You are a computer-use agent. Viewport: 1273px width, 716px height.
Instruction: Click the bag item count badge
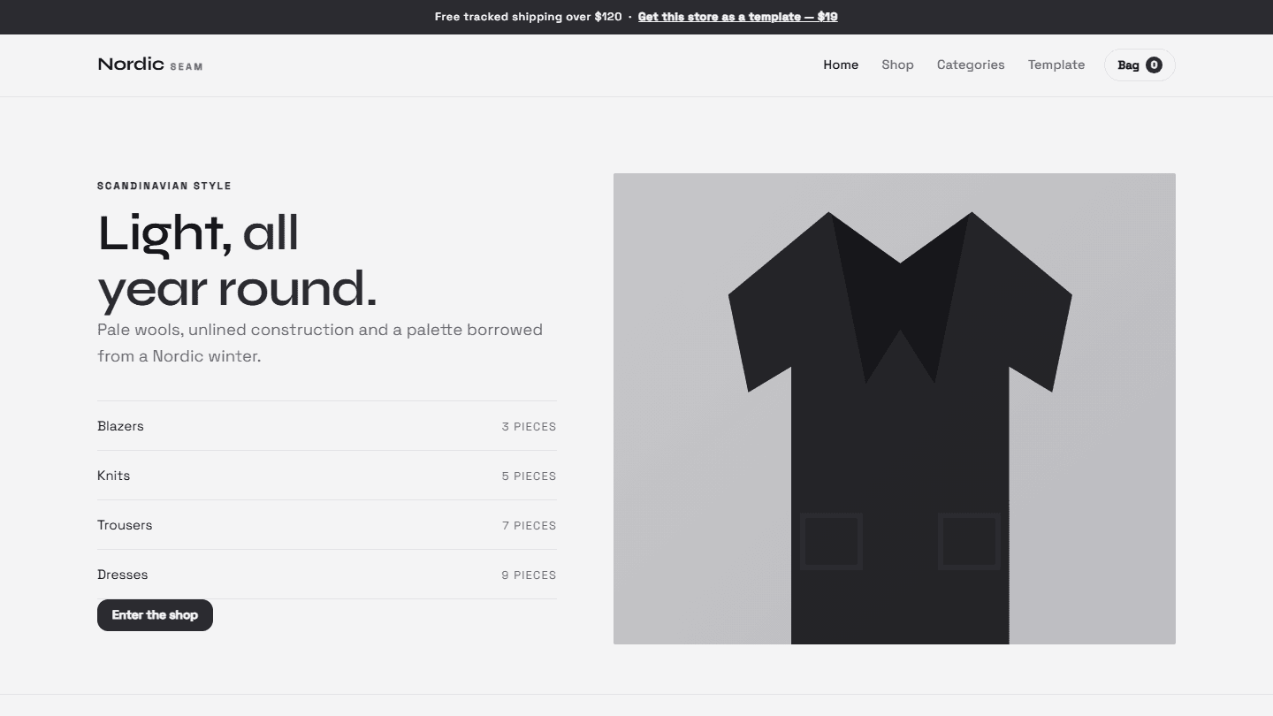click(x=1154, y=65)
